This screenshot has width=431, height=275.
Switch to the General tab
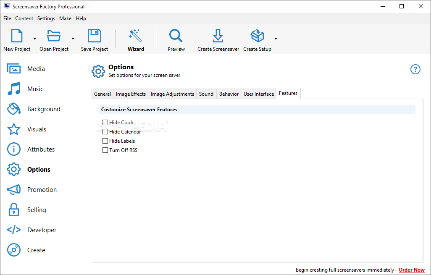[x=102, y=94]
